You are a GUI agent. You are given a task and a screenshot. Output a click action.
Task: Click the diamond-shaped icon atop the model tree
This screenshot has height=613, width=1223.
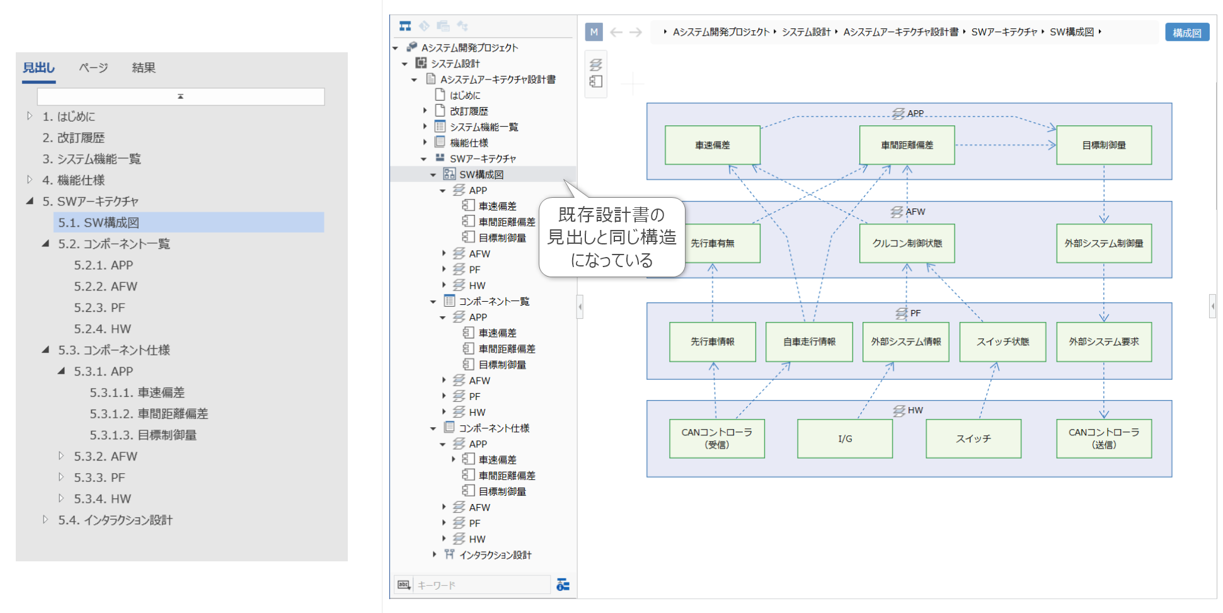(x=424, y=26)
